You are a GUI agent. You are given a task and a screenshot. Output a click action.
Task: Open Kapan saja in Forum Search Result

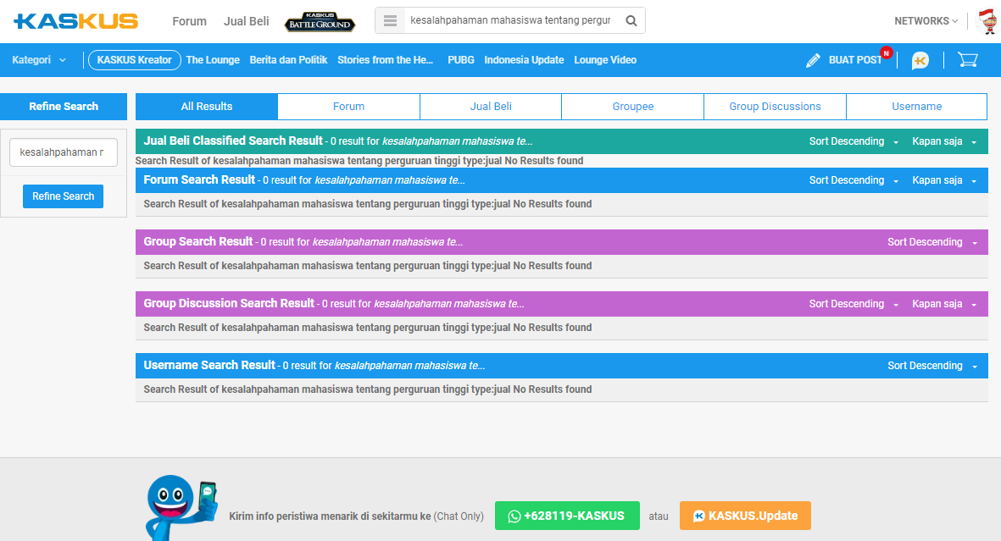pos(944,180)
